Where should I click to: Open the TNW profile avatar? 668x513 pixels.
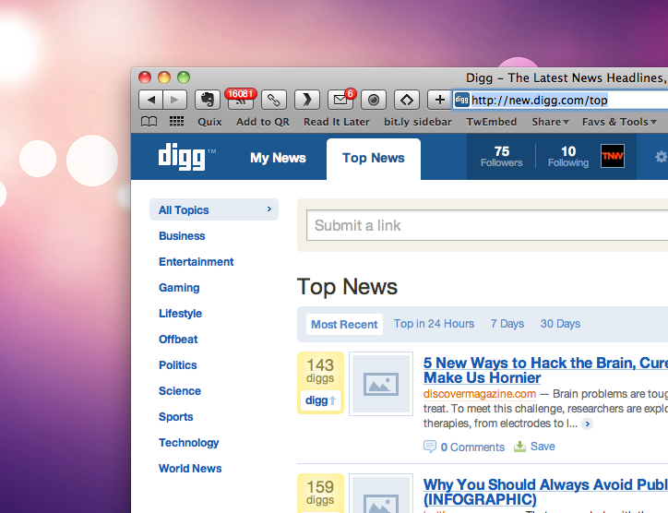coord(613,156)
